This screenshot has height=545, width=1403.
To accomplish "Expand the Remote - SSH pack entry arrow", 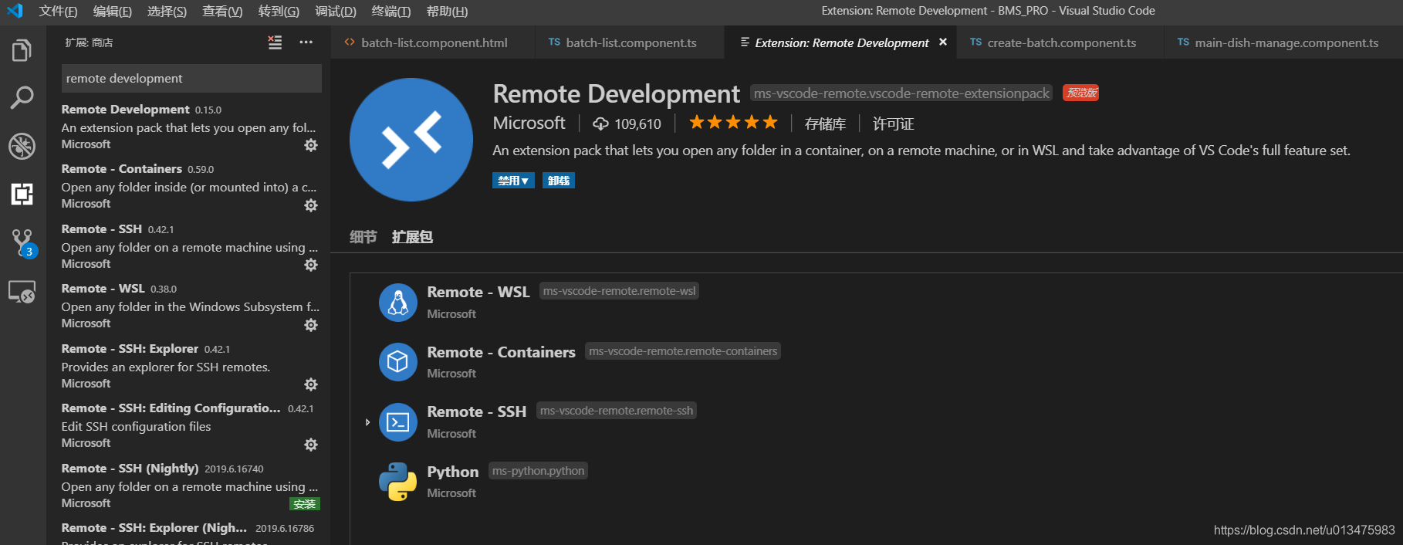I will pos(367,422).
